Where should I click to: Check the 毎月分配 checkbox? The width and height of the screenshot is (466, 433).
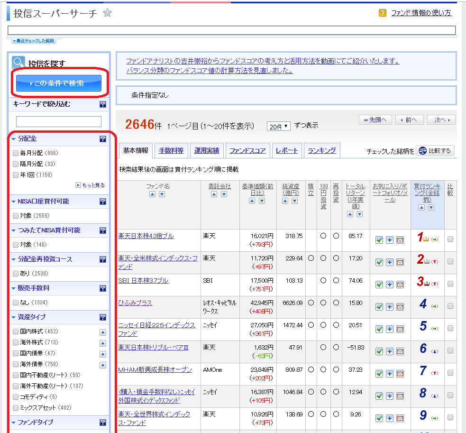click(16, 153)
